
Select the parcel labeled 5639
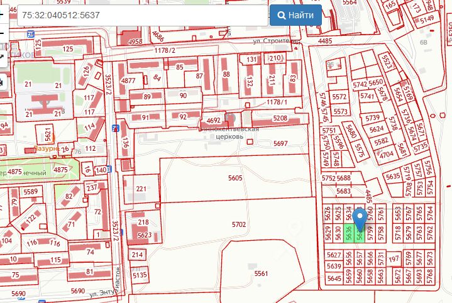point(334,266)
